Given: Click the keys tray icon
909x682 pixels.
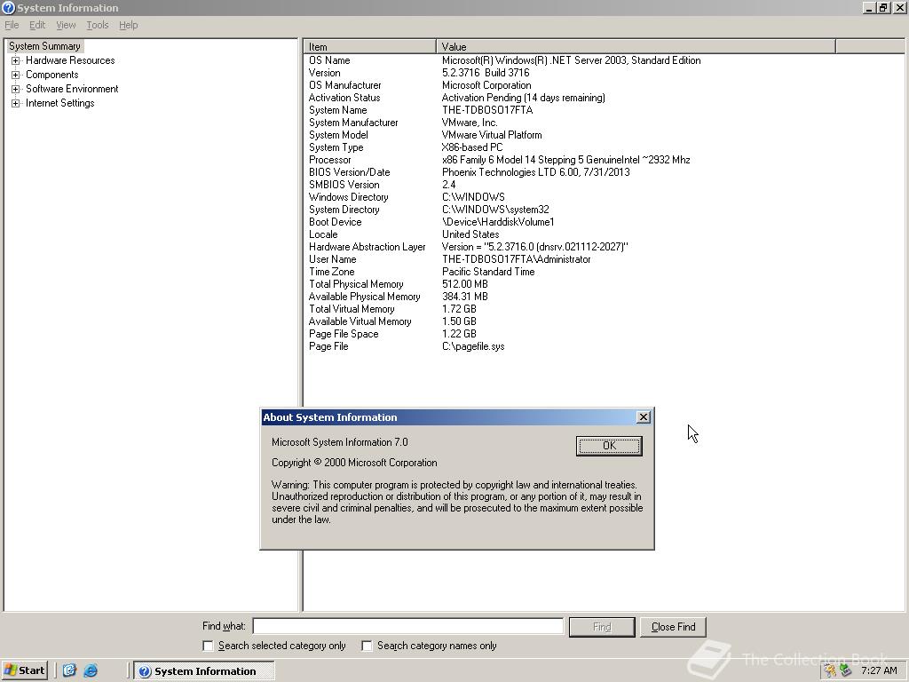Looking at the screenshot, I should tap(830, 671).
